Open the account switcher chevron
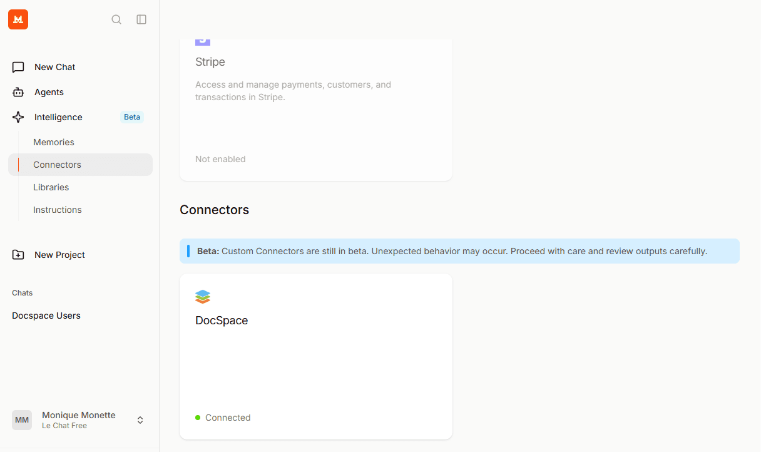 (x=140, y=420)
